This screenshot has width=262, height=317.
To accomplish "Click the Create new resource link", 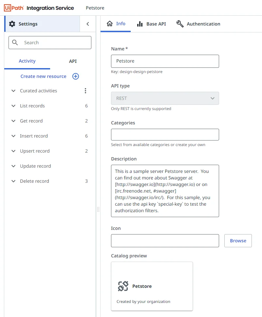I will point(43,76).
